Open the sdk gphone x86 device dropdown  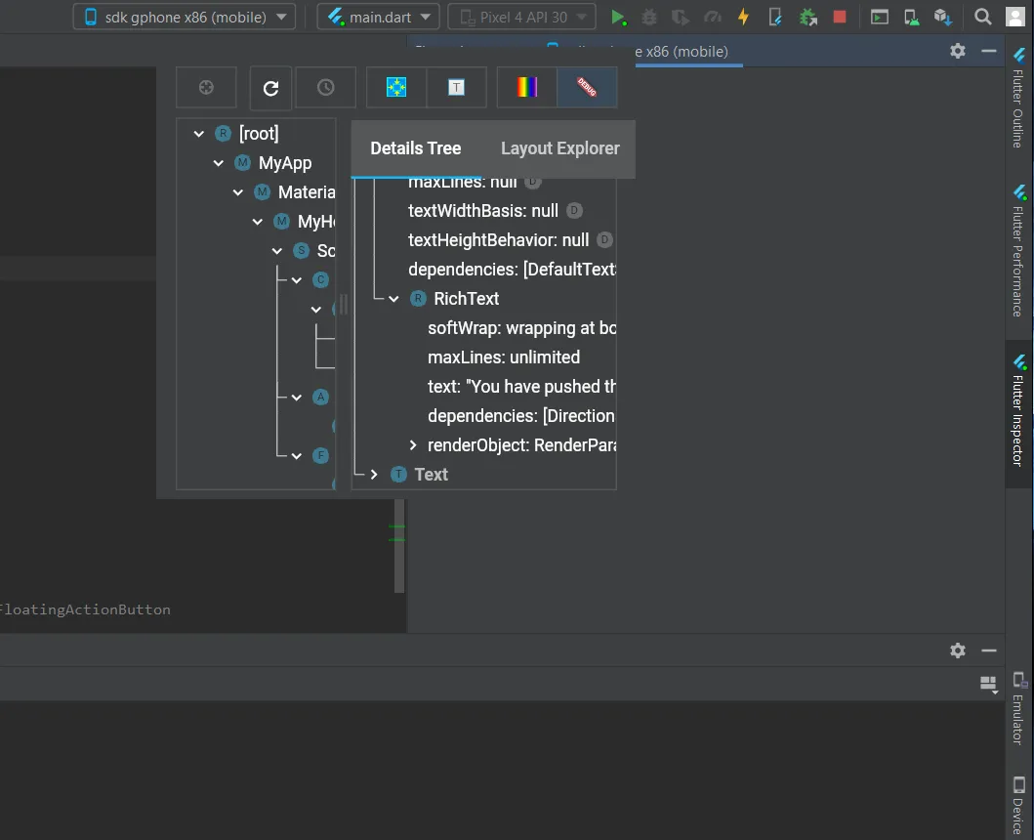[x=185, y=17]
